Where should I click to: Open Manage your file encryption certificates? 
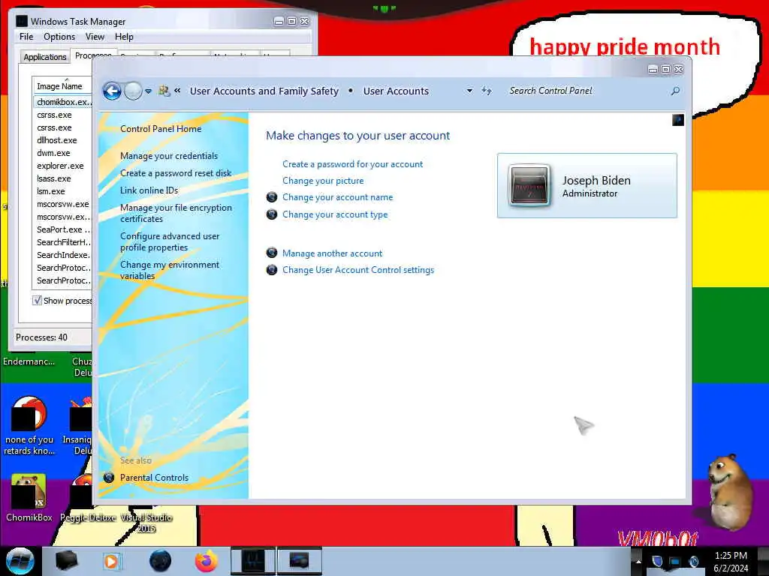click(176, 213)
